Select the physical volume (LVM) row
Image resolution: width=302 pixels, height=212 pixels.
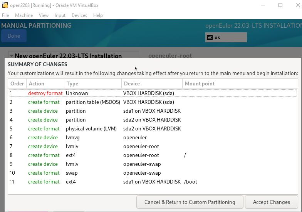153,129
